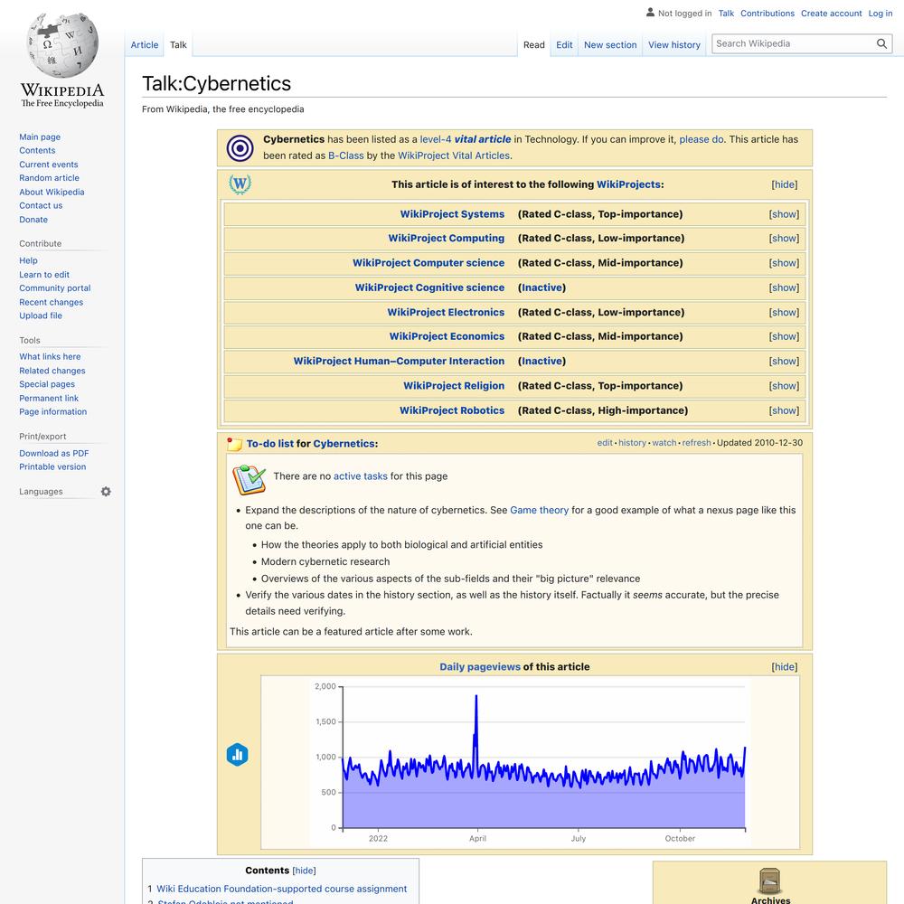904x904 pixels.
Task: Show WikiProject Economics details
Action: click(x=784, y=336)
